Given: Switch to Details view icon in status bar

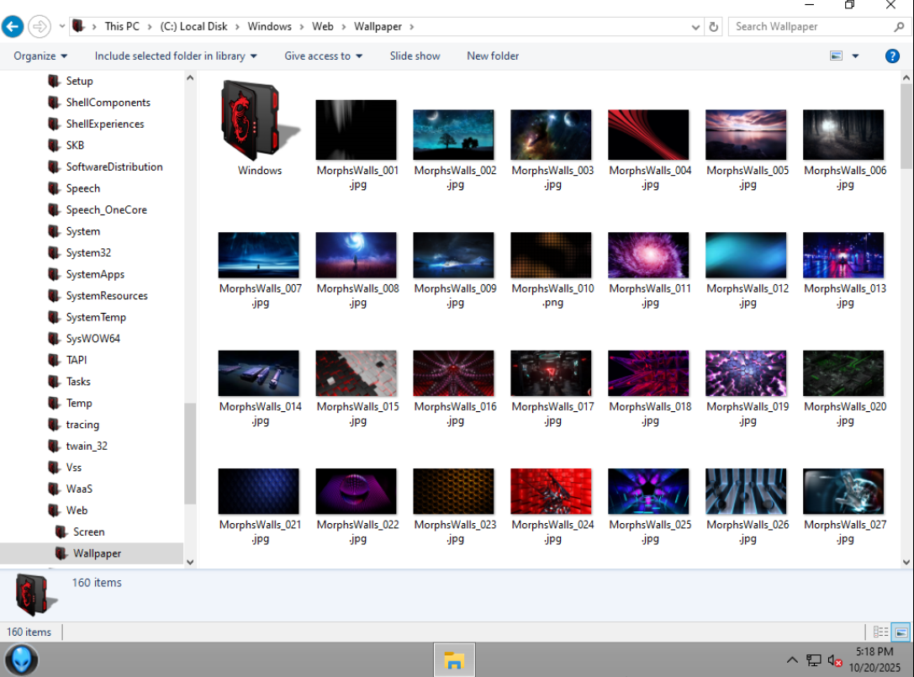Looking at the screenshot, I should [x=880, y=632].
